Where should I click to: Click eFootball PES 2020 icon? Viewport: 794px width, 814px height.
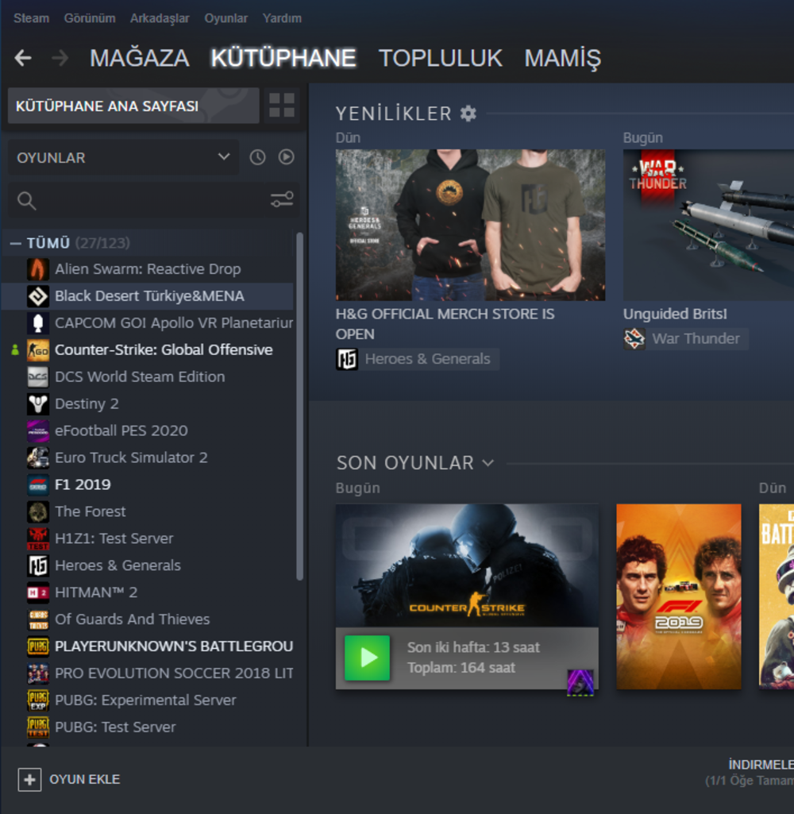coord(38,431)
